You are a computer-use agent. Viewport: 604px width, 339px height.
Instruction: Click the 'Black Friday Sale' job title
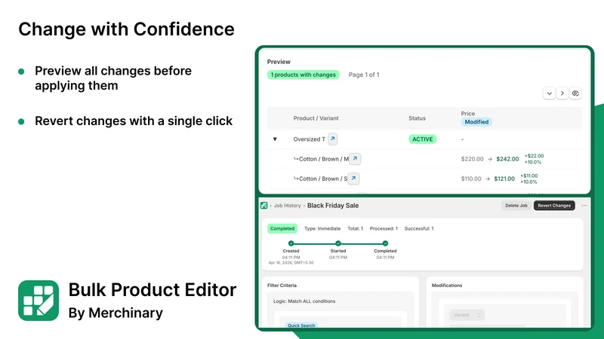pos(333,206)
